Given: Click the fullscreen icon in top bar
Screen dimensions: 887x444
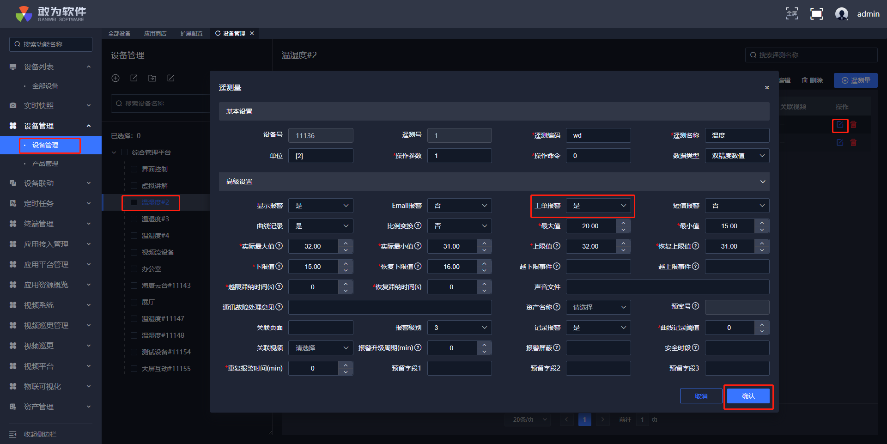Looking at the screenshot, I should (816, 14).
